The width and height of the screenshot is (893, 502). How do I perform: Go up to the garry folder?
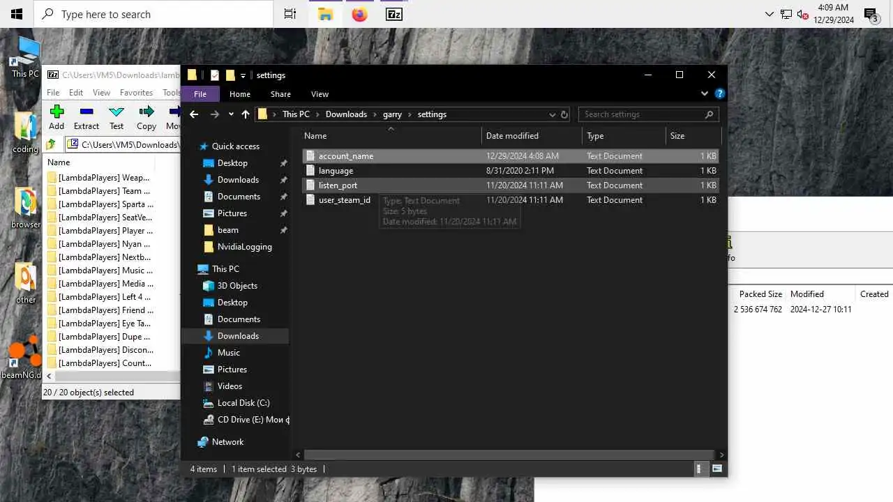(246, 114)
